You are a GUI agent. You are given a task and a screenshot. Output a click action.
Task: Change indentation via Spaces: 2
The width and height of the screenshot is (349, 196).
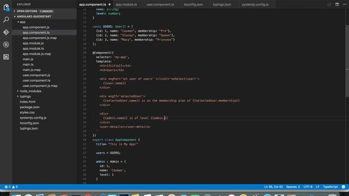click(293, 187)
